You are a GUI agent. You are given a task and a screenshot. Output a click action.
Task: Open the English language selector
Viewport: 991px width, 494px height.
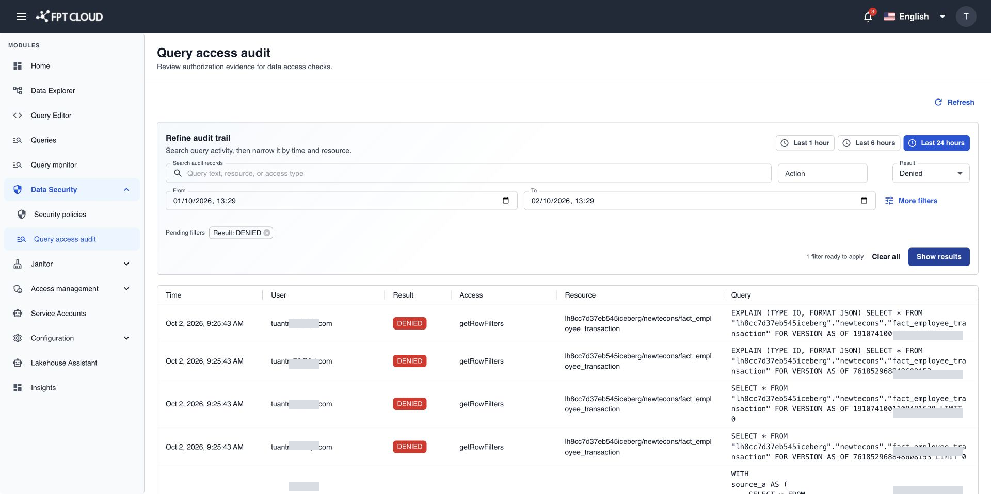coord(915,17)
